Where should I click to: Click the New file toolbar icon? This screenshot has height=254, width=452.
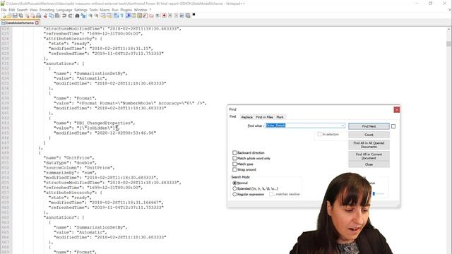[4, 16]
